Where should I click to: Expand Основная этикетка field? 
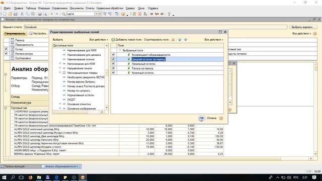click(x=60, y=104)
